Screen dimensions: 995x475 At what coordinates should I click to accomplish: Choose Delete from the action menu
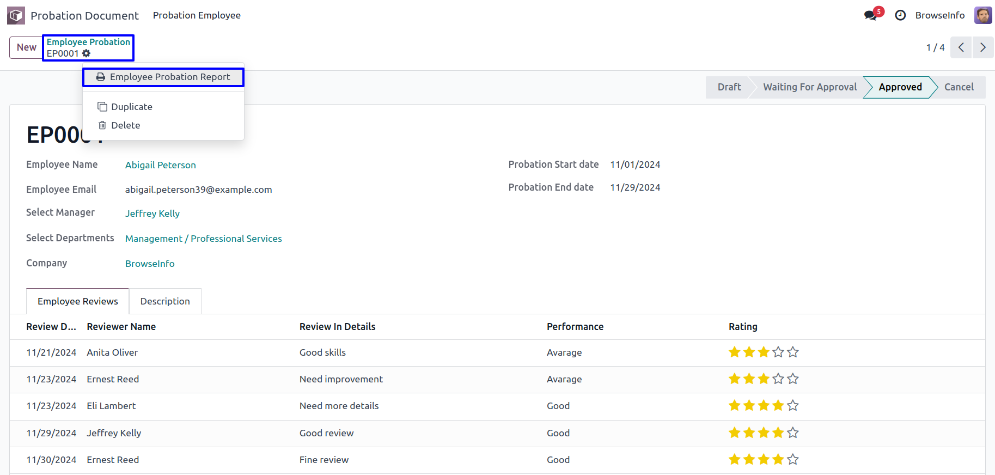tap(125, 125)
